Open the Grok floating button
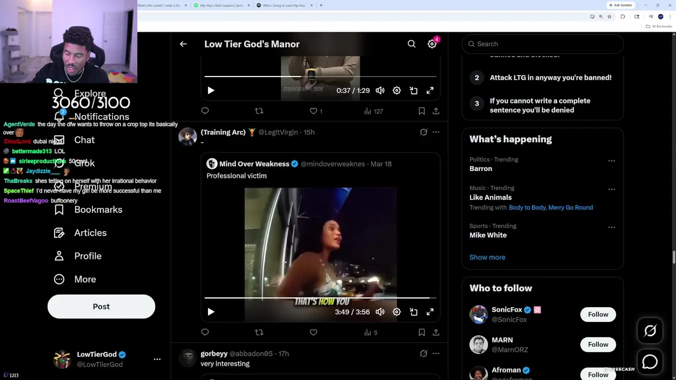 650,331
